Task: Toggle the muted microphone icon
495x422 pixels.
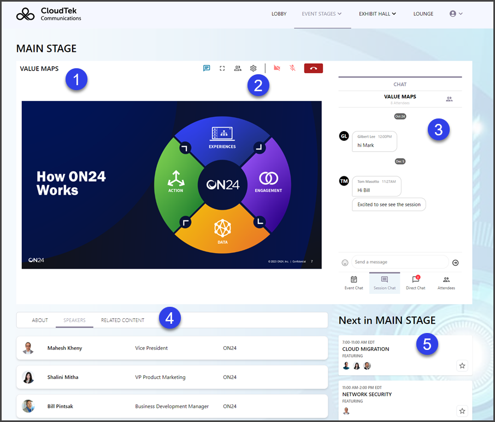Action: click(x=293, y=68)
